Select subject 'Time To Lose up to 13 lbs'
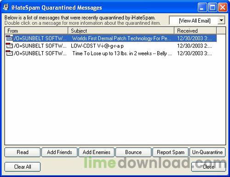The width and height of the screenshot is (230, 177). pos(122,53)
